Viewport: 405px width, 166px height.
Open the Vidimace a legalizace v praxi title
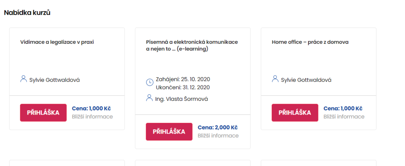click(x=57, y=42)
